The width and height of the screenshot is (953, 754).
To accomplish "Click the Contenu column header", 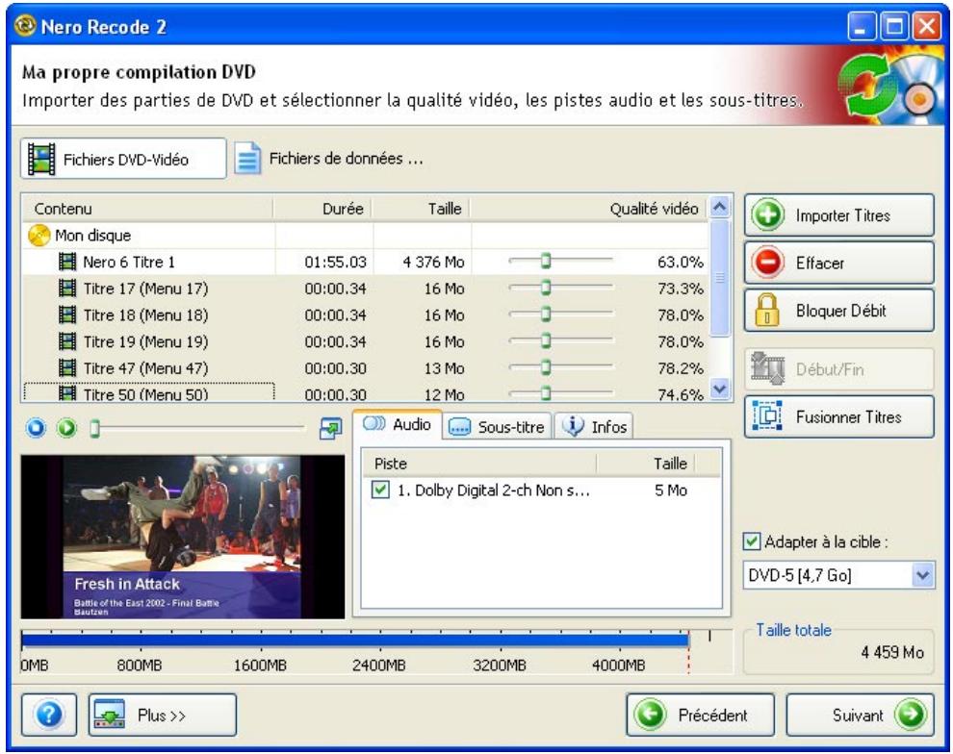I will point(147,209).
